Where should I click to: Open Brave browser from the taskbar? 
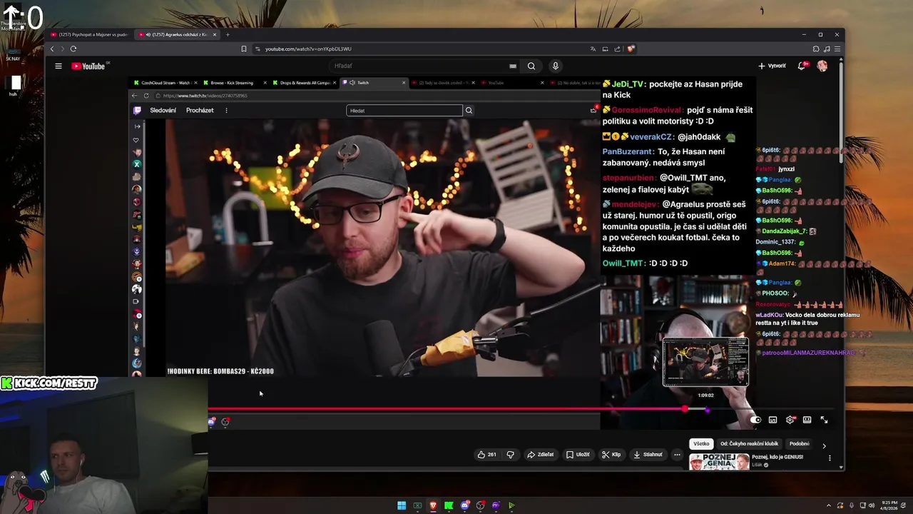pyautogui.click(x=433, y=505)
